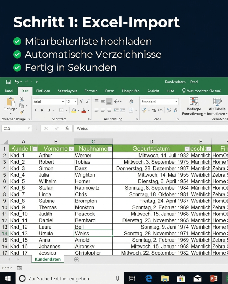The height and width of the screenshot is (284, 228).
Task: Click Als Tabelle formatieren button
Action: pos(217,106)
